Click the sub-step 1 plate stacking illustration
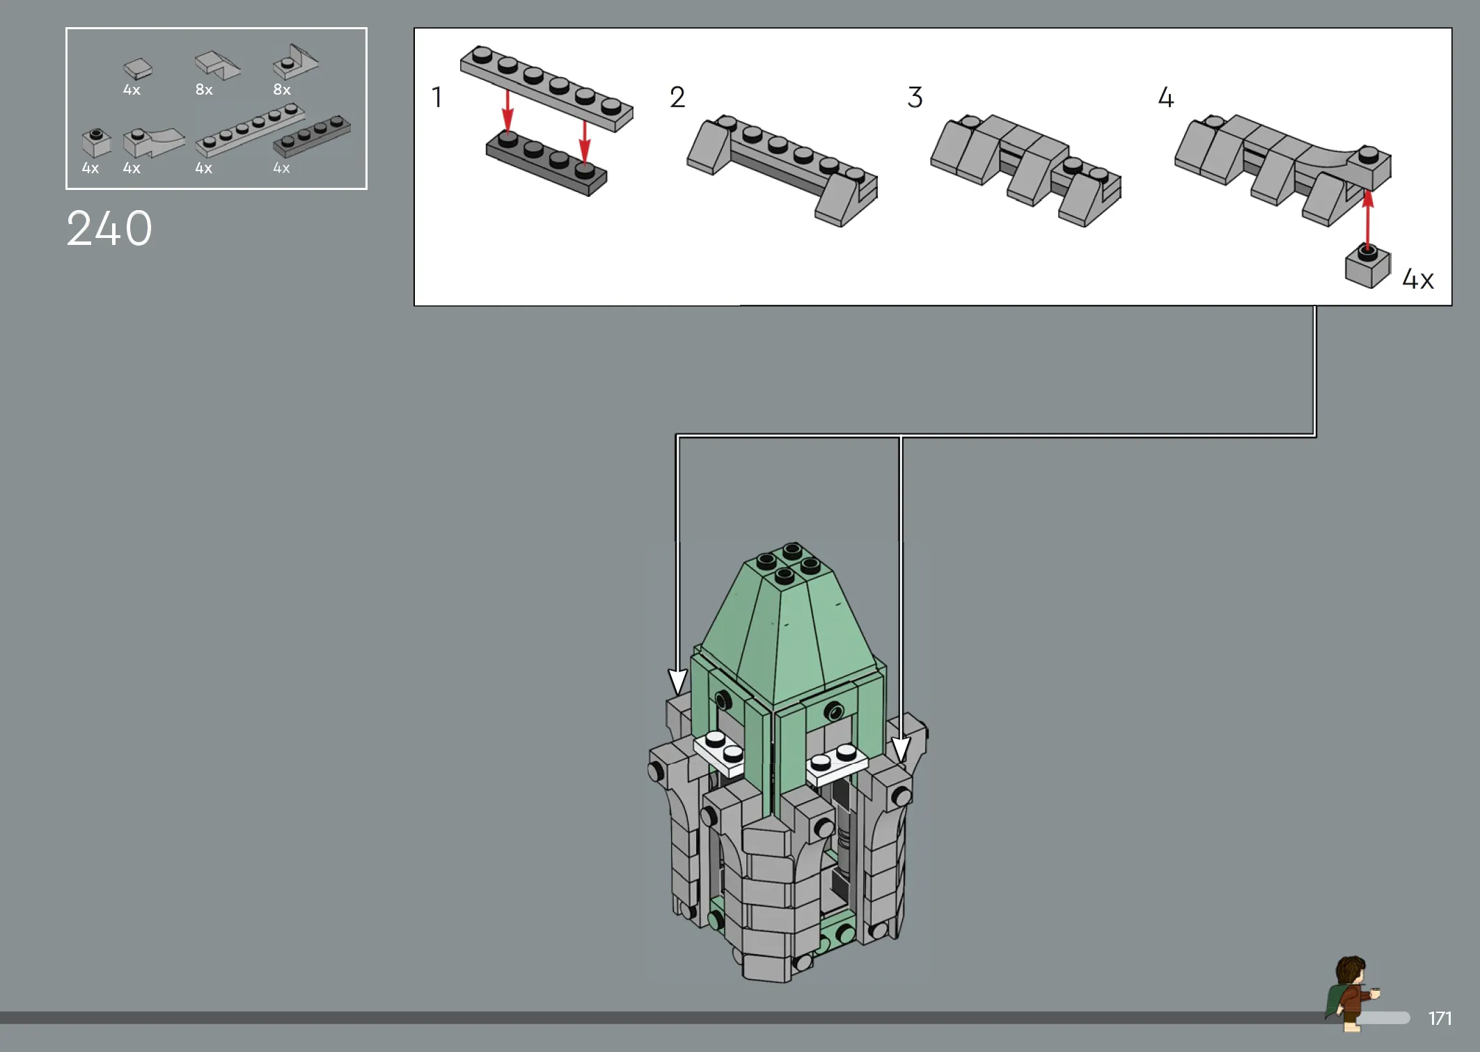Image resolution: width=1480 pixels, height=1052 pixels. click(x=546, y=121)
